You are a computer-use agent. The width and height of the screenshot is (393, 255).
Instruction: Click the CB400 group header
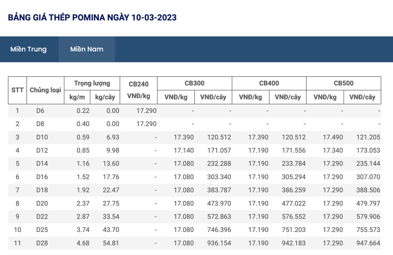[269, 83]
